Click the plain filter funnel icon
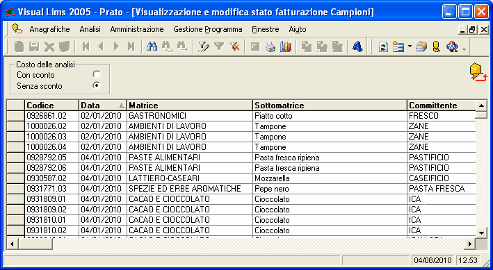Screen dimensions: 493x270 [219, 47]
